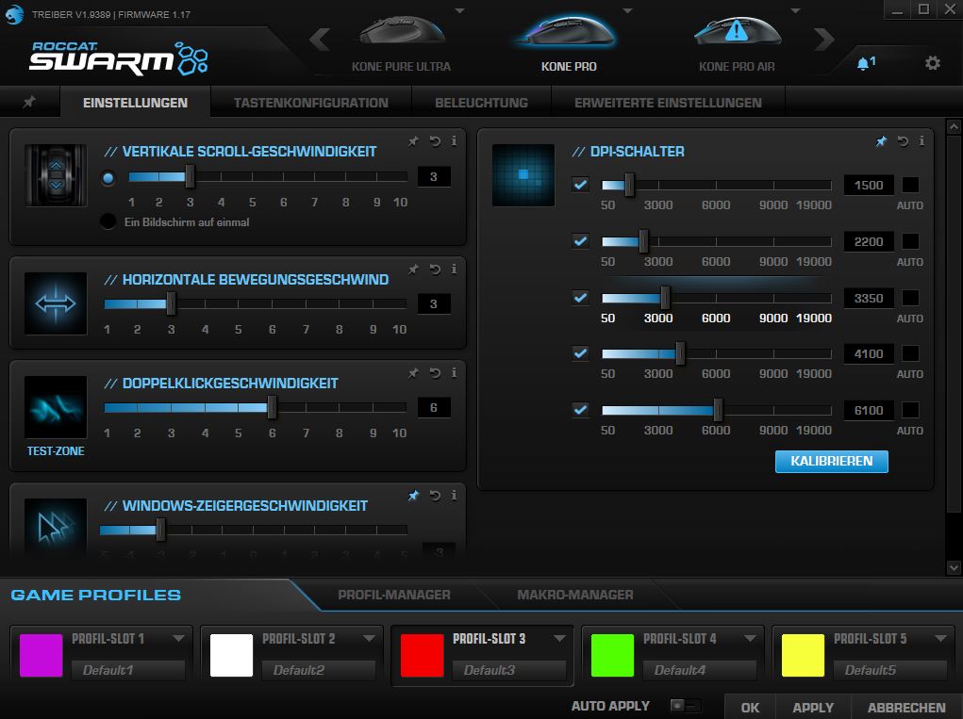Open the Makro-Manager tab

(574, 595)
